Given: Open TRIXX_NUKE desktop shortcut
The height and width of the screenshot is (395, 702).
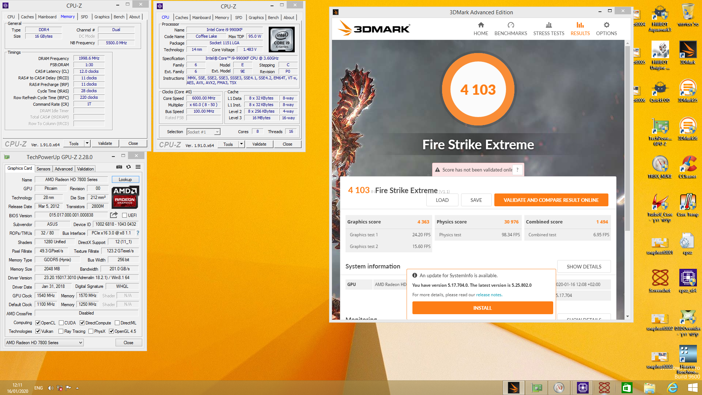Looking at the screenshot, I should tap(660, 167).
